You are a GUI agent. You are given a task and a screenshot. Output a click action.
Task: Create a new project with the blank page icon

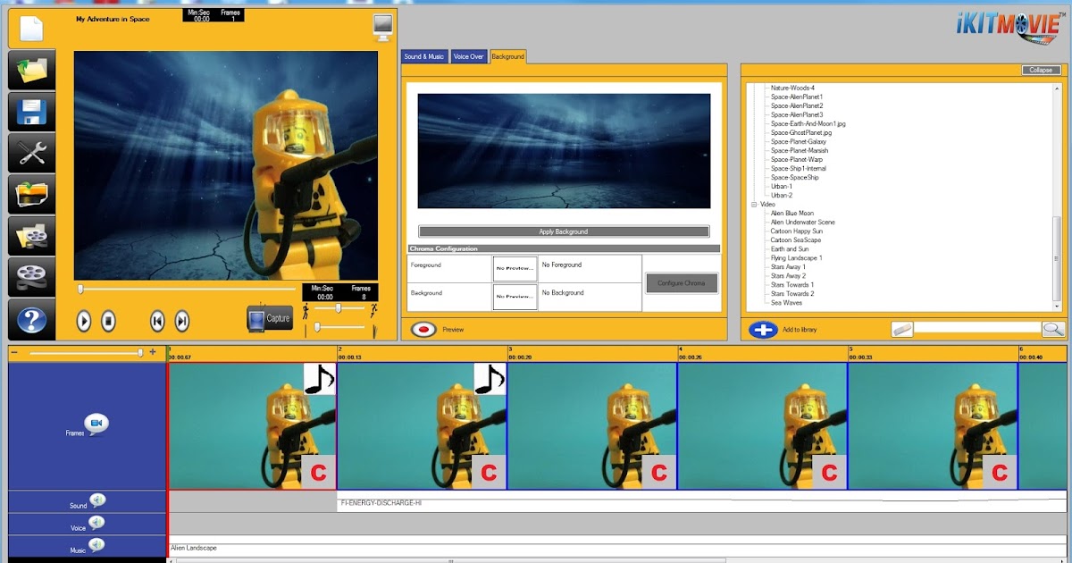coord(31,29)
